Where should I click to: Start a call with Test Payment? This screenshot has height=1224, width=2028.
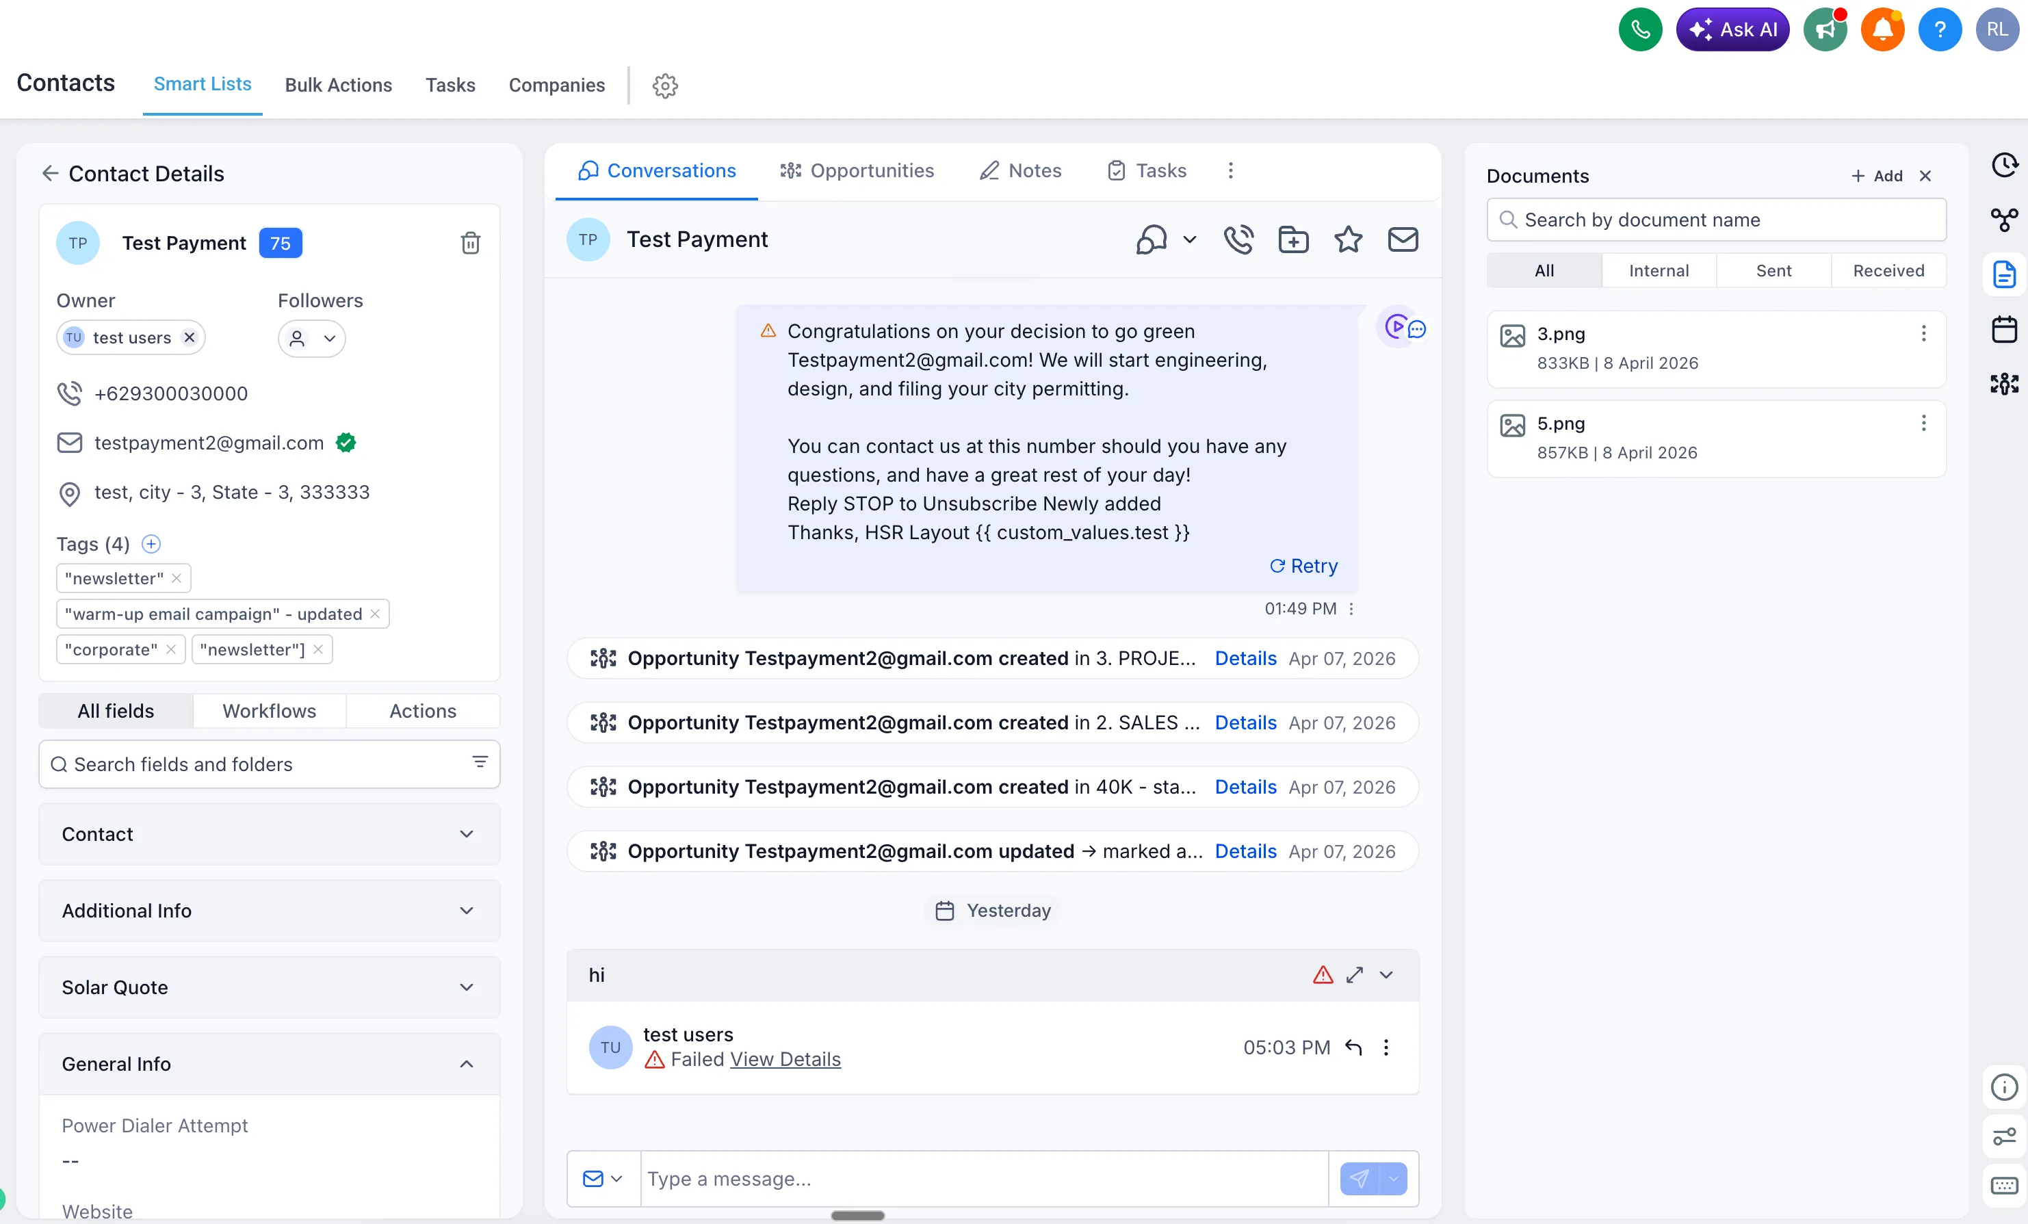1238,239
